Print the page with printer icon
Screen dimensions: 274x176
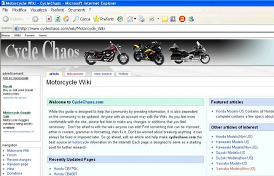142,19
